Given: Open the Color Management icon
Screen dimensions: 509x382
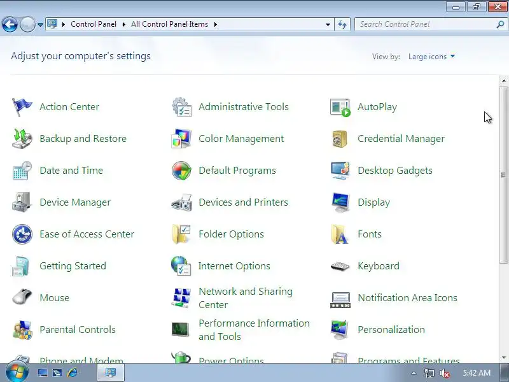Looking at the screenshot, I should (181, 139).
